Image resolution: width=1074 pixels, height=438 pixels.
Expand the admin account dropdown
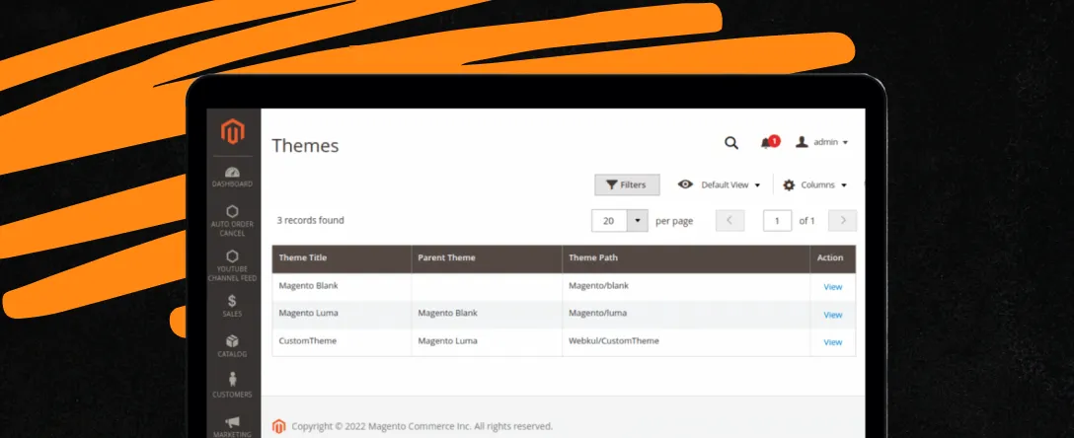coord(822,142)
